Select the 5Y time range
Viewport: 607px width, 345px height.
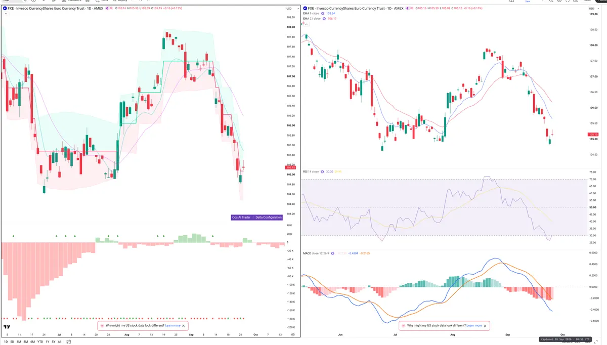(53, 342)
